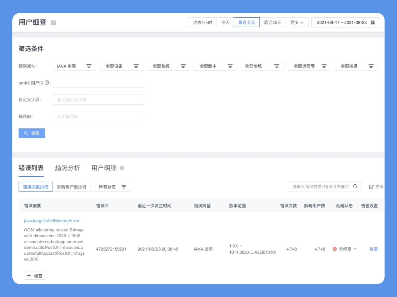Viewport: 397px width, 297px height.
Task: Click the 处理状态 column header
Action: tap(344, 206)
